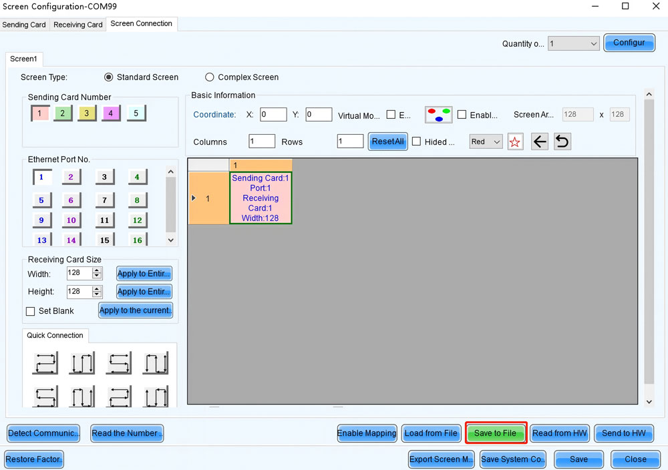Select Ethernet port number 3
Screen dimensions: 668x470
tap(104, 177)
